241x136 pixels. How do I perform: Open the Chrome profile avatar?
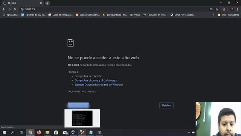coord(232,9)
